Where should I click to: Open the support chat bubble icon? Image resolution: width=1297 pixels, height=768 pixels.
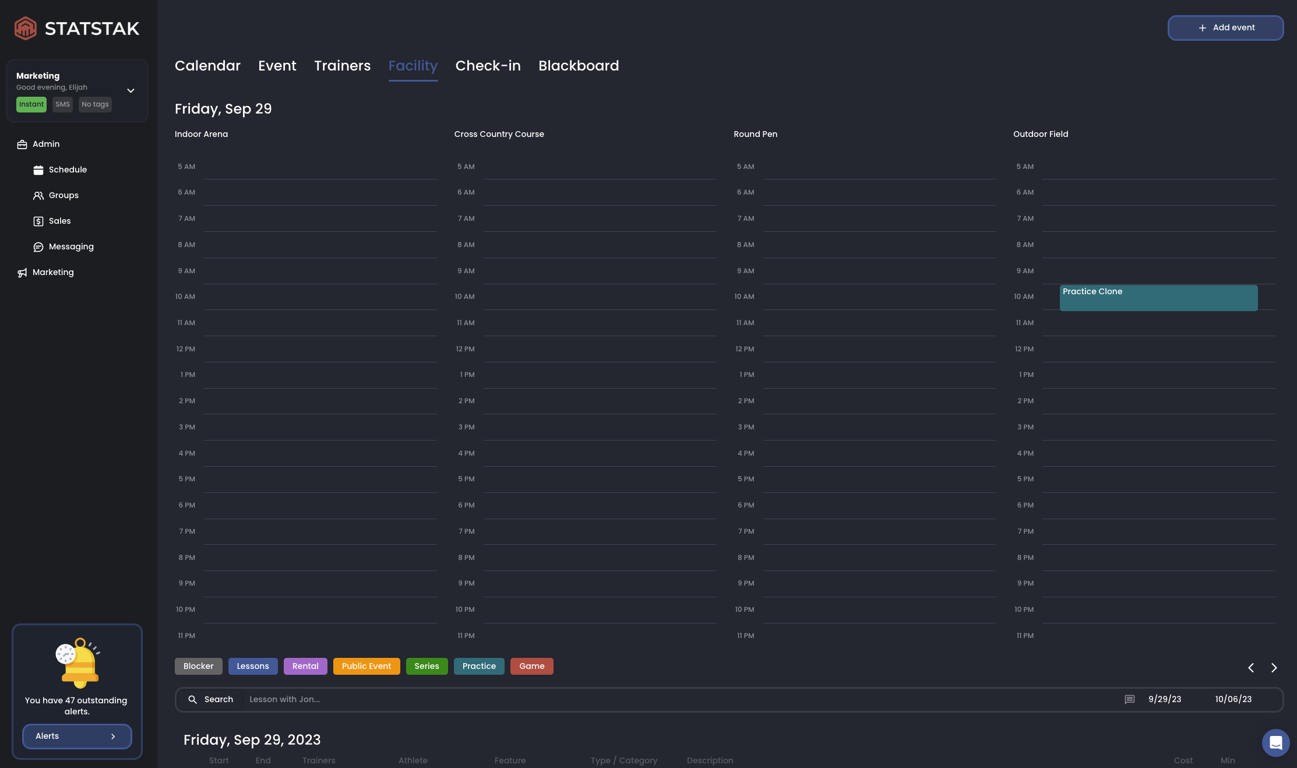(x=1275, y=742)
